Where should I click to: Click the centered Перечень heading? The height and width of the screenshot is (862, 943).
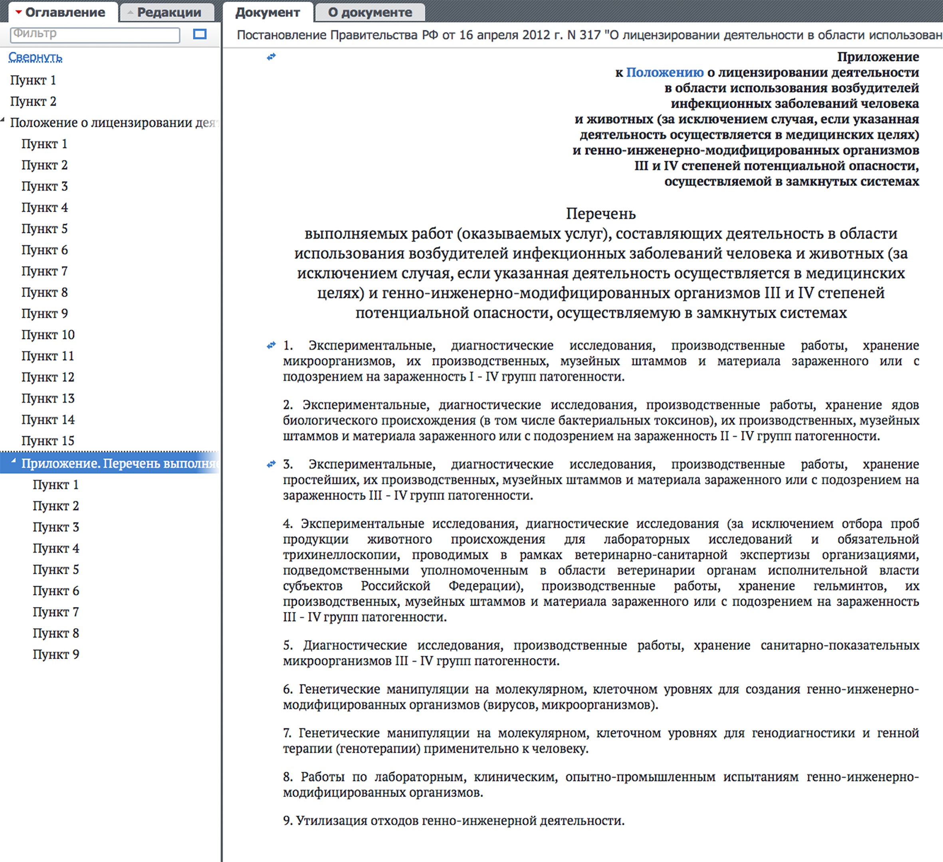(x=600, y=214)
